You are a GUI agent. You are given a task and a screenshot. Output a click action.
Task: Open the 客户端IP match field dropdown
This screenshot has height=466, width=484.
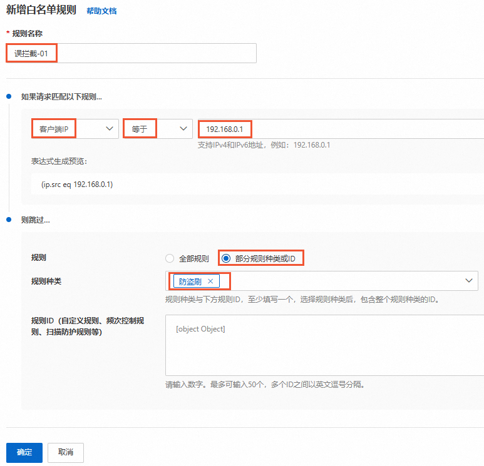coord(75,129)
